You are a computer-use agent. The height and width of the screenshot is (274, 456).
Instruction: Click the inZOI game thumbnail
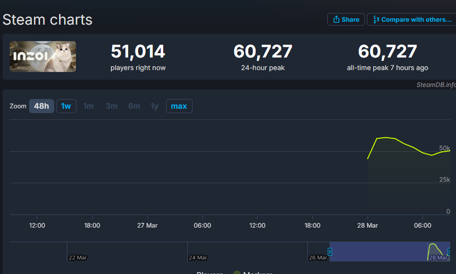(x=43, y=57)
